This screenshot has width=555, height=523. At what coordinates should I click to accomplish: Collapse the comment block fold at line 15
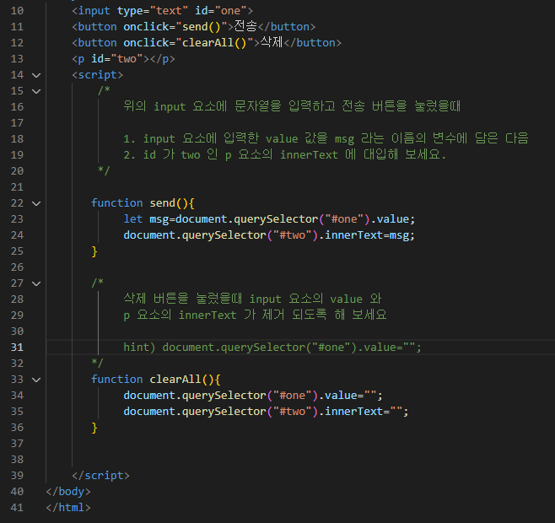(x=36, y=91)
